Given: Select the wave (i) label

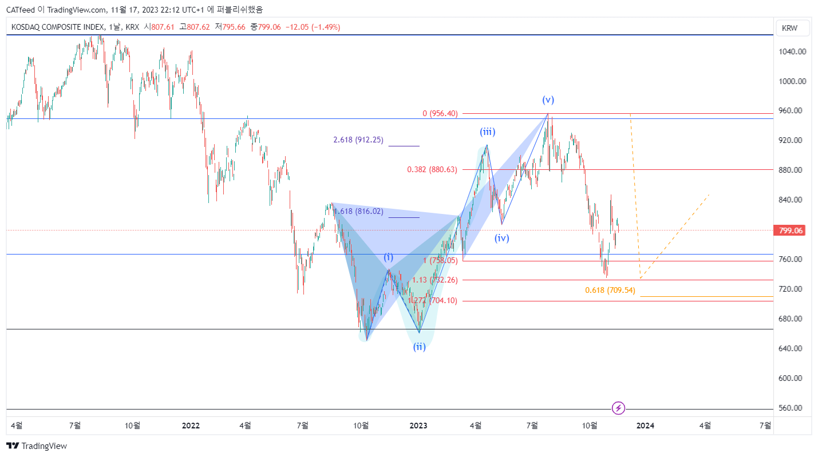Looking at the screenshot, I should click(389, 257).
